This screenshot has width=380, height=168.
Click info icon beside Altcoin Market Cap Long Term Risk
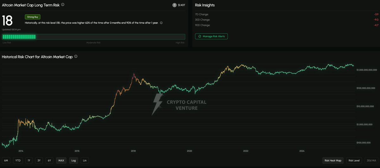(63, 5)
